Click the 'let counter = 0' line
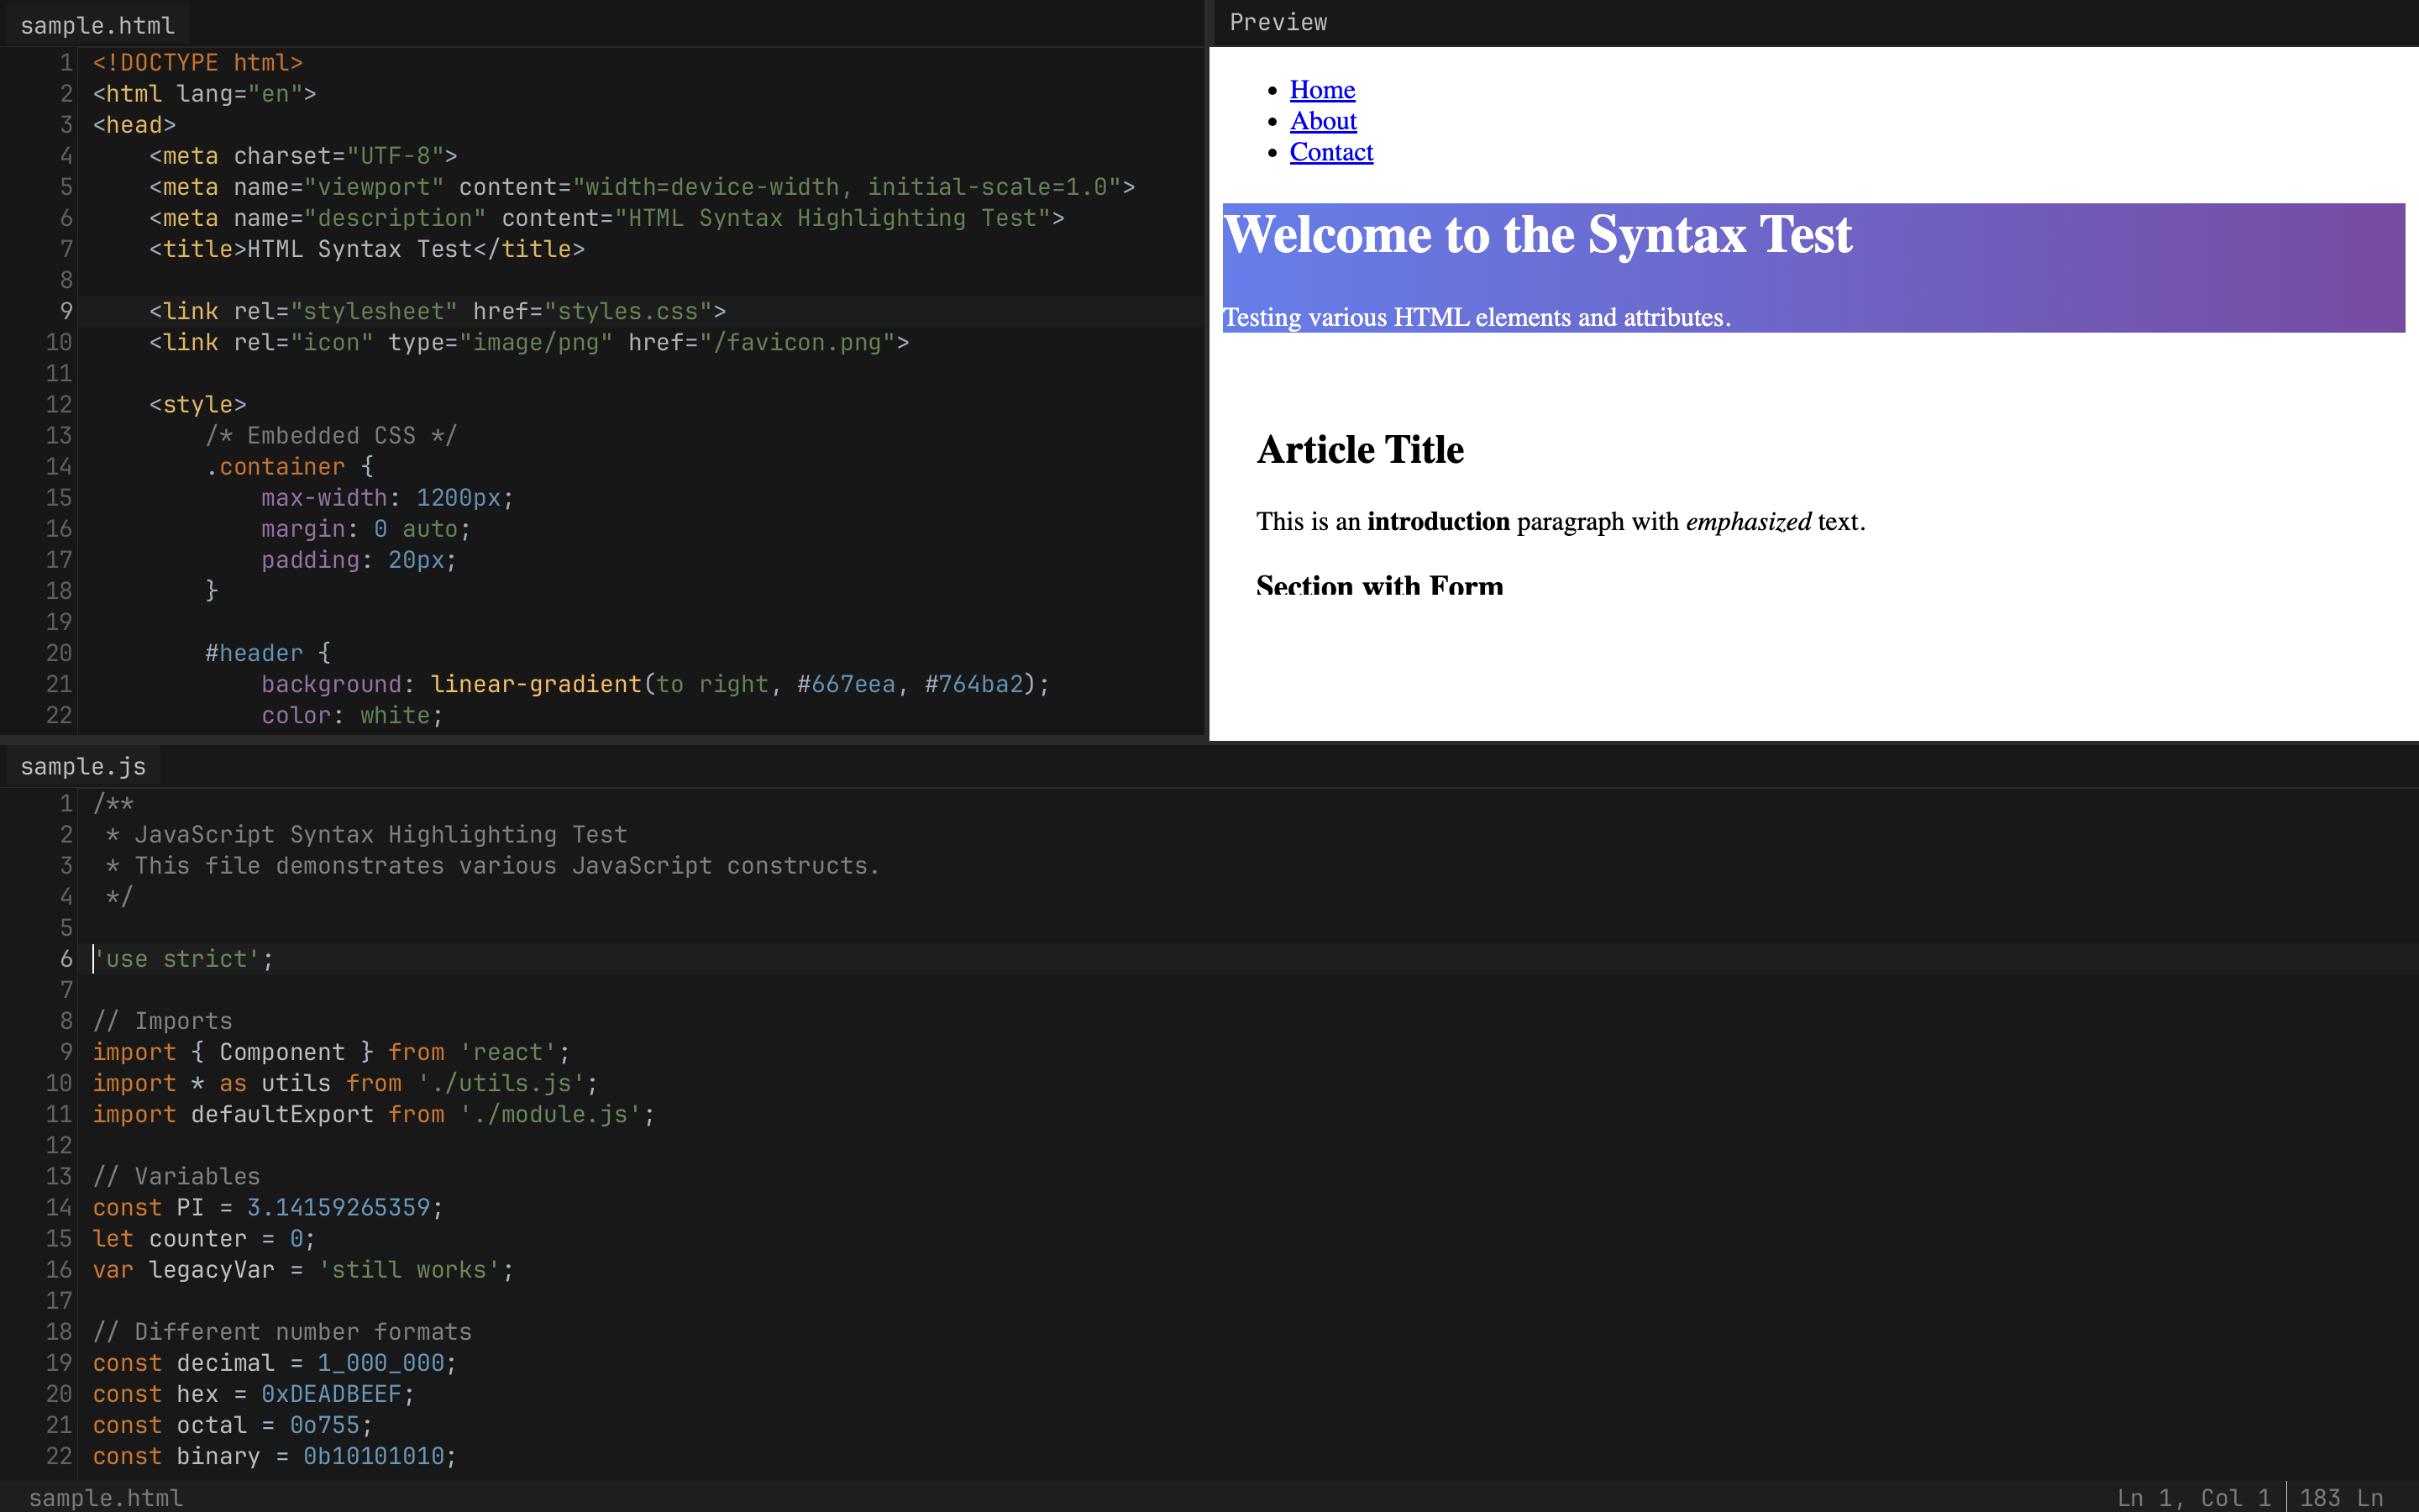Image resolution: width=2419 pixels, height=1512 pixels. point(204,1238)
